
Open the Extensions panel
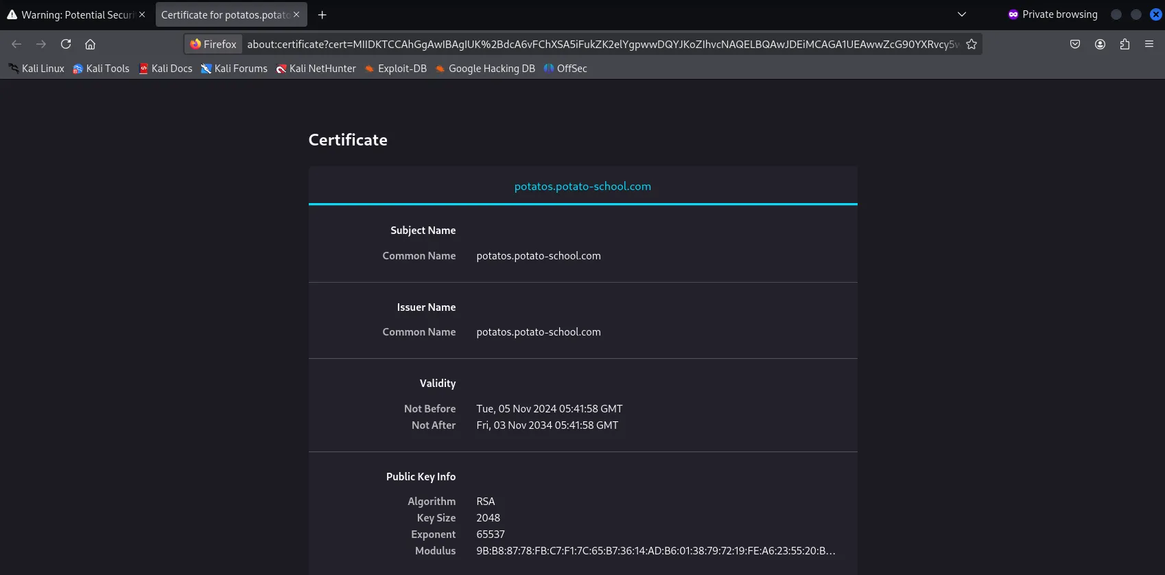1125,44
